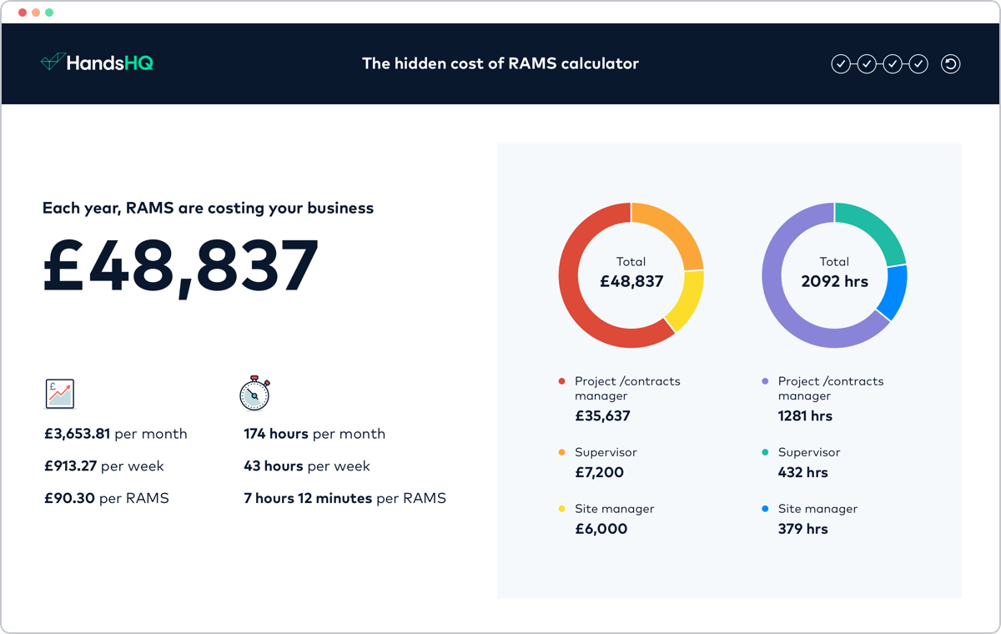Click the restart calculator icon

(x=950, y=63)
